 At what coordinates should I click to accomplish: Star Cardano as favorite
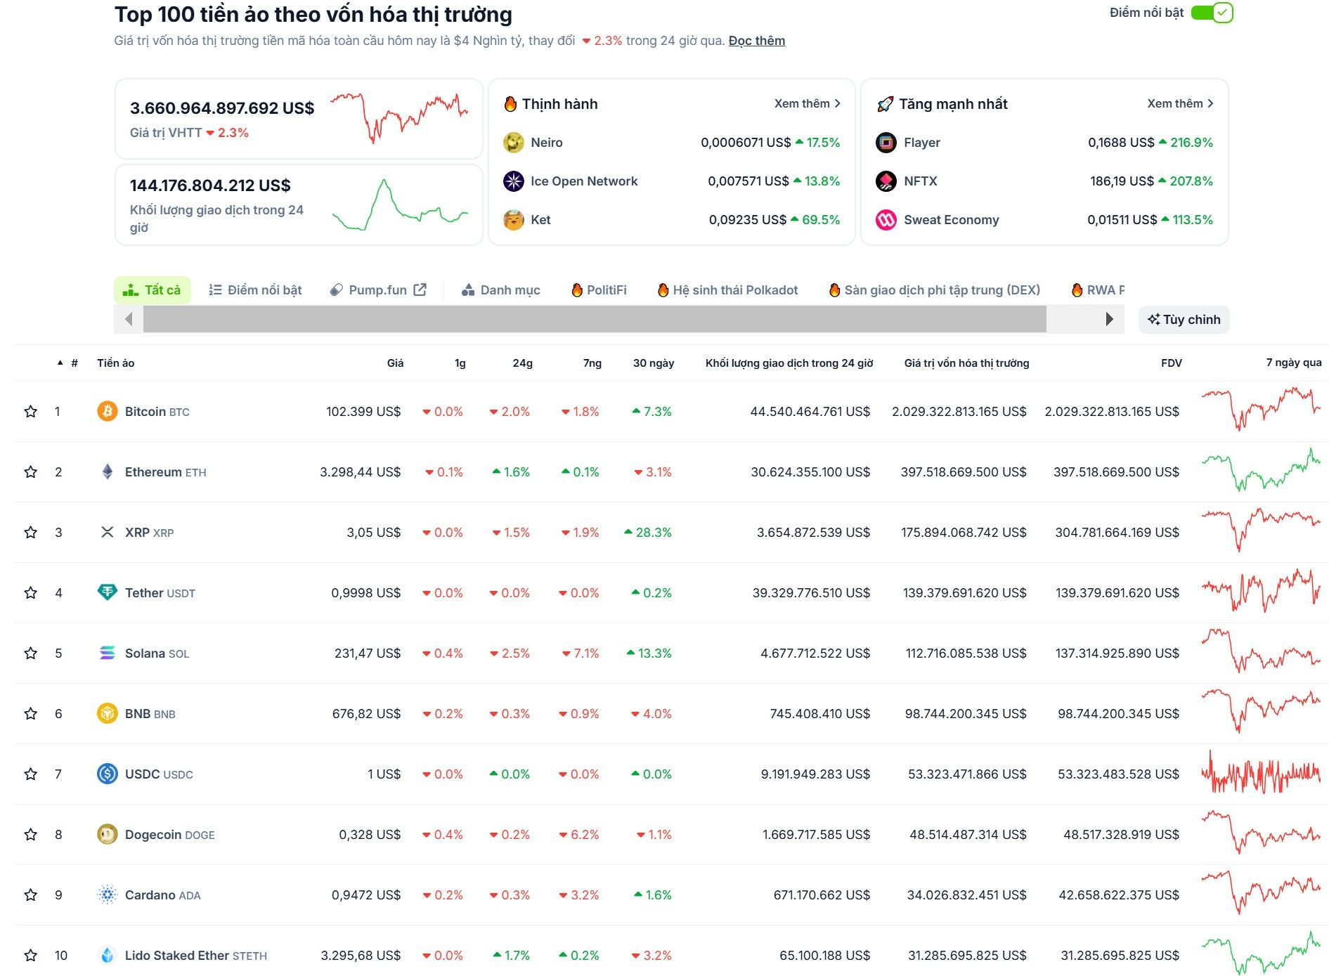tap(30, 895)
